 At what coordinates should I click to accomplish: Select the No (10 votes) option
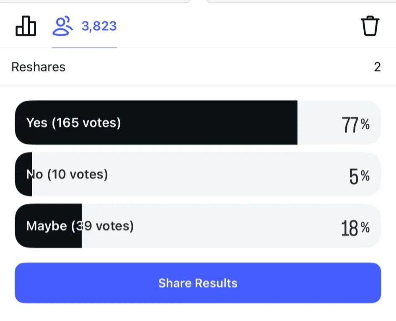tap(67, 174)
